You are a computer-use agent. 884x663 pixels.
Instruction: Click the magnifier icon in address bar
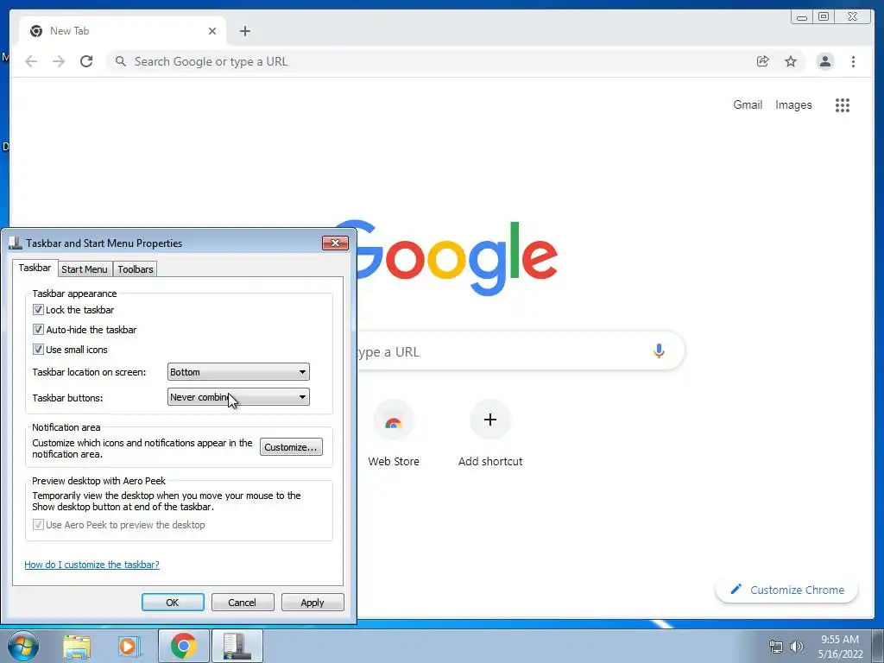(x=120, y=61)
